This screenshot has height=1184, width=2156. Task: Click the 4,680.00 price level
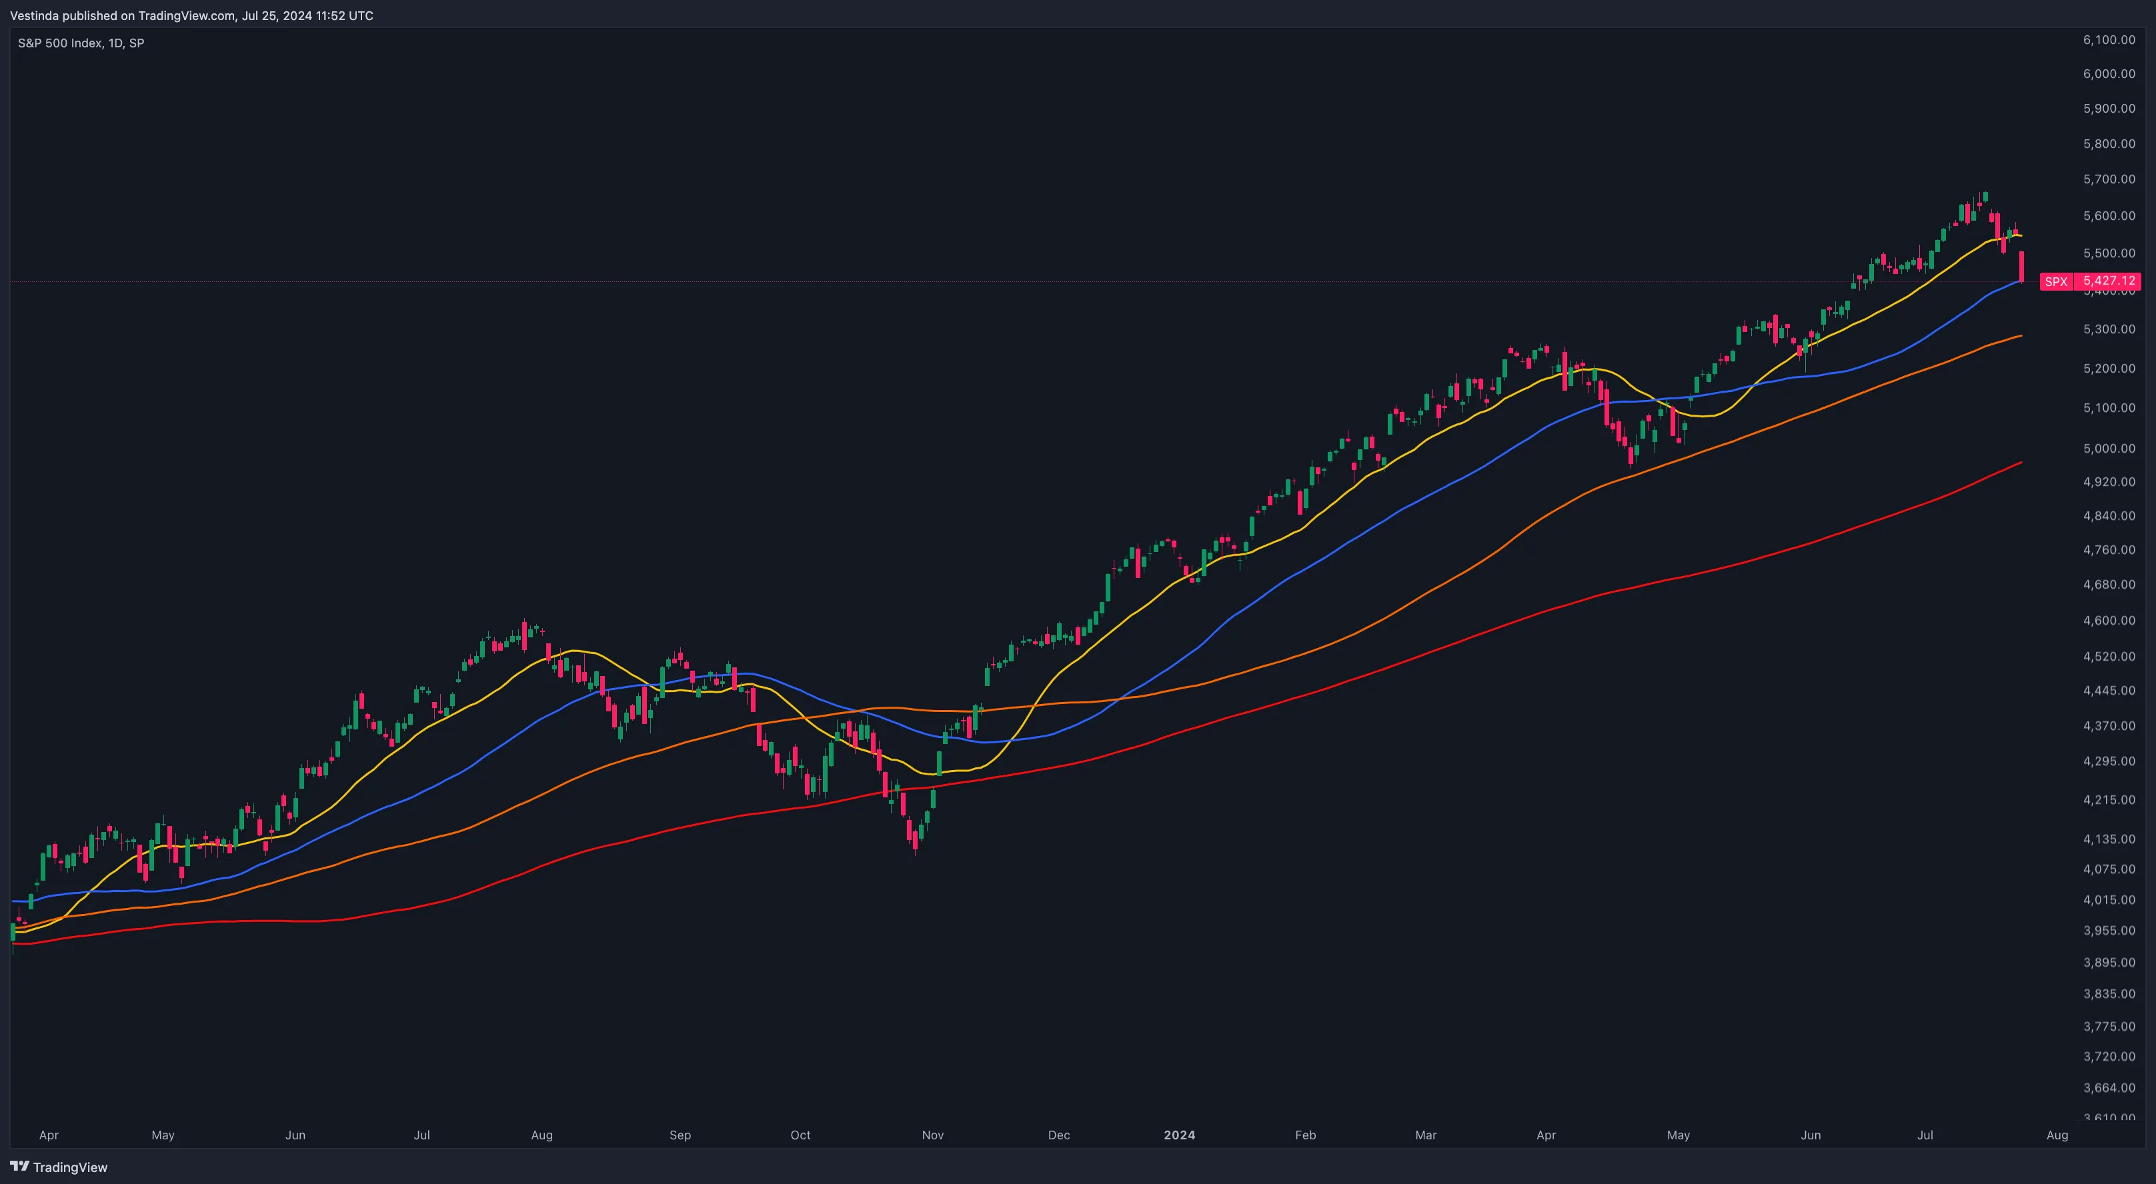[x=2109, y=584]
